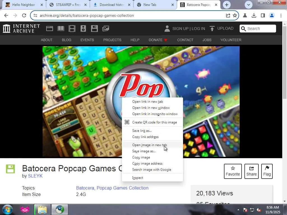Open the DONATE nav link

pyautogui.click(x=158, y=40)
